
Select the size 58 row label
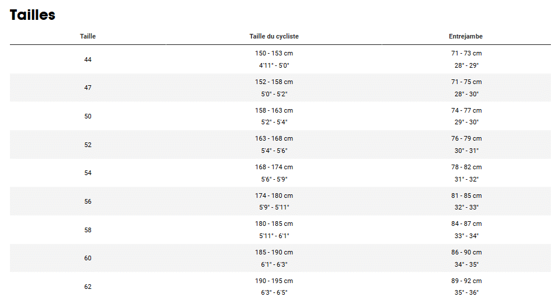(88, 230)
